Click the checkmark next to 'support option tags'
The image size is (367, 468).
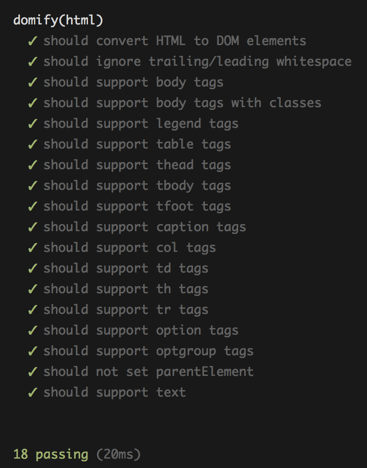(x=32, y=330)
